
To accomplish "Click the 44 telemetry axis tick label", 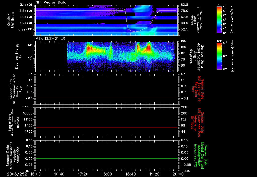I will click(183, 131).
